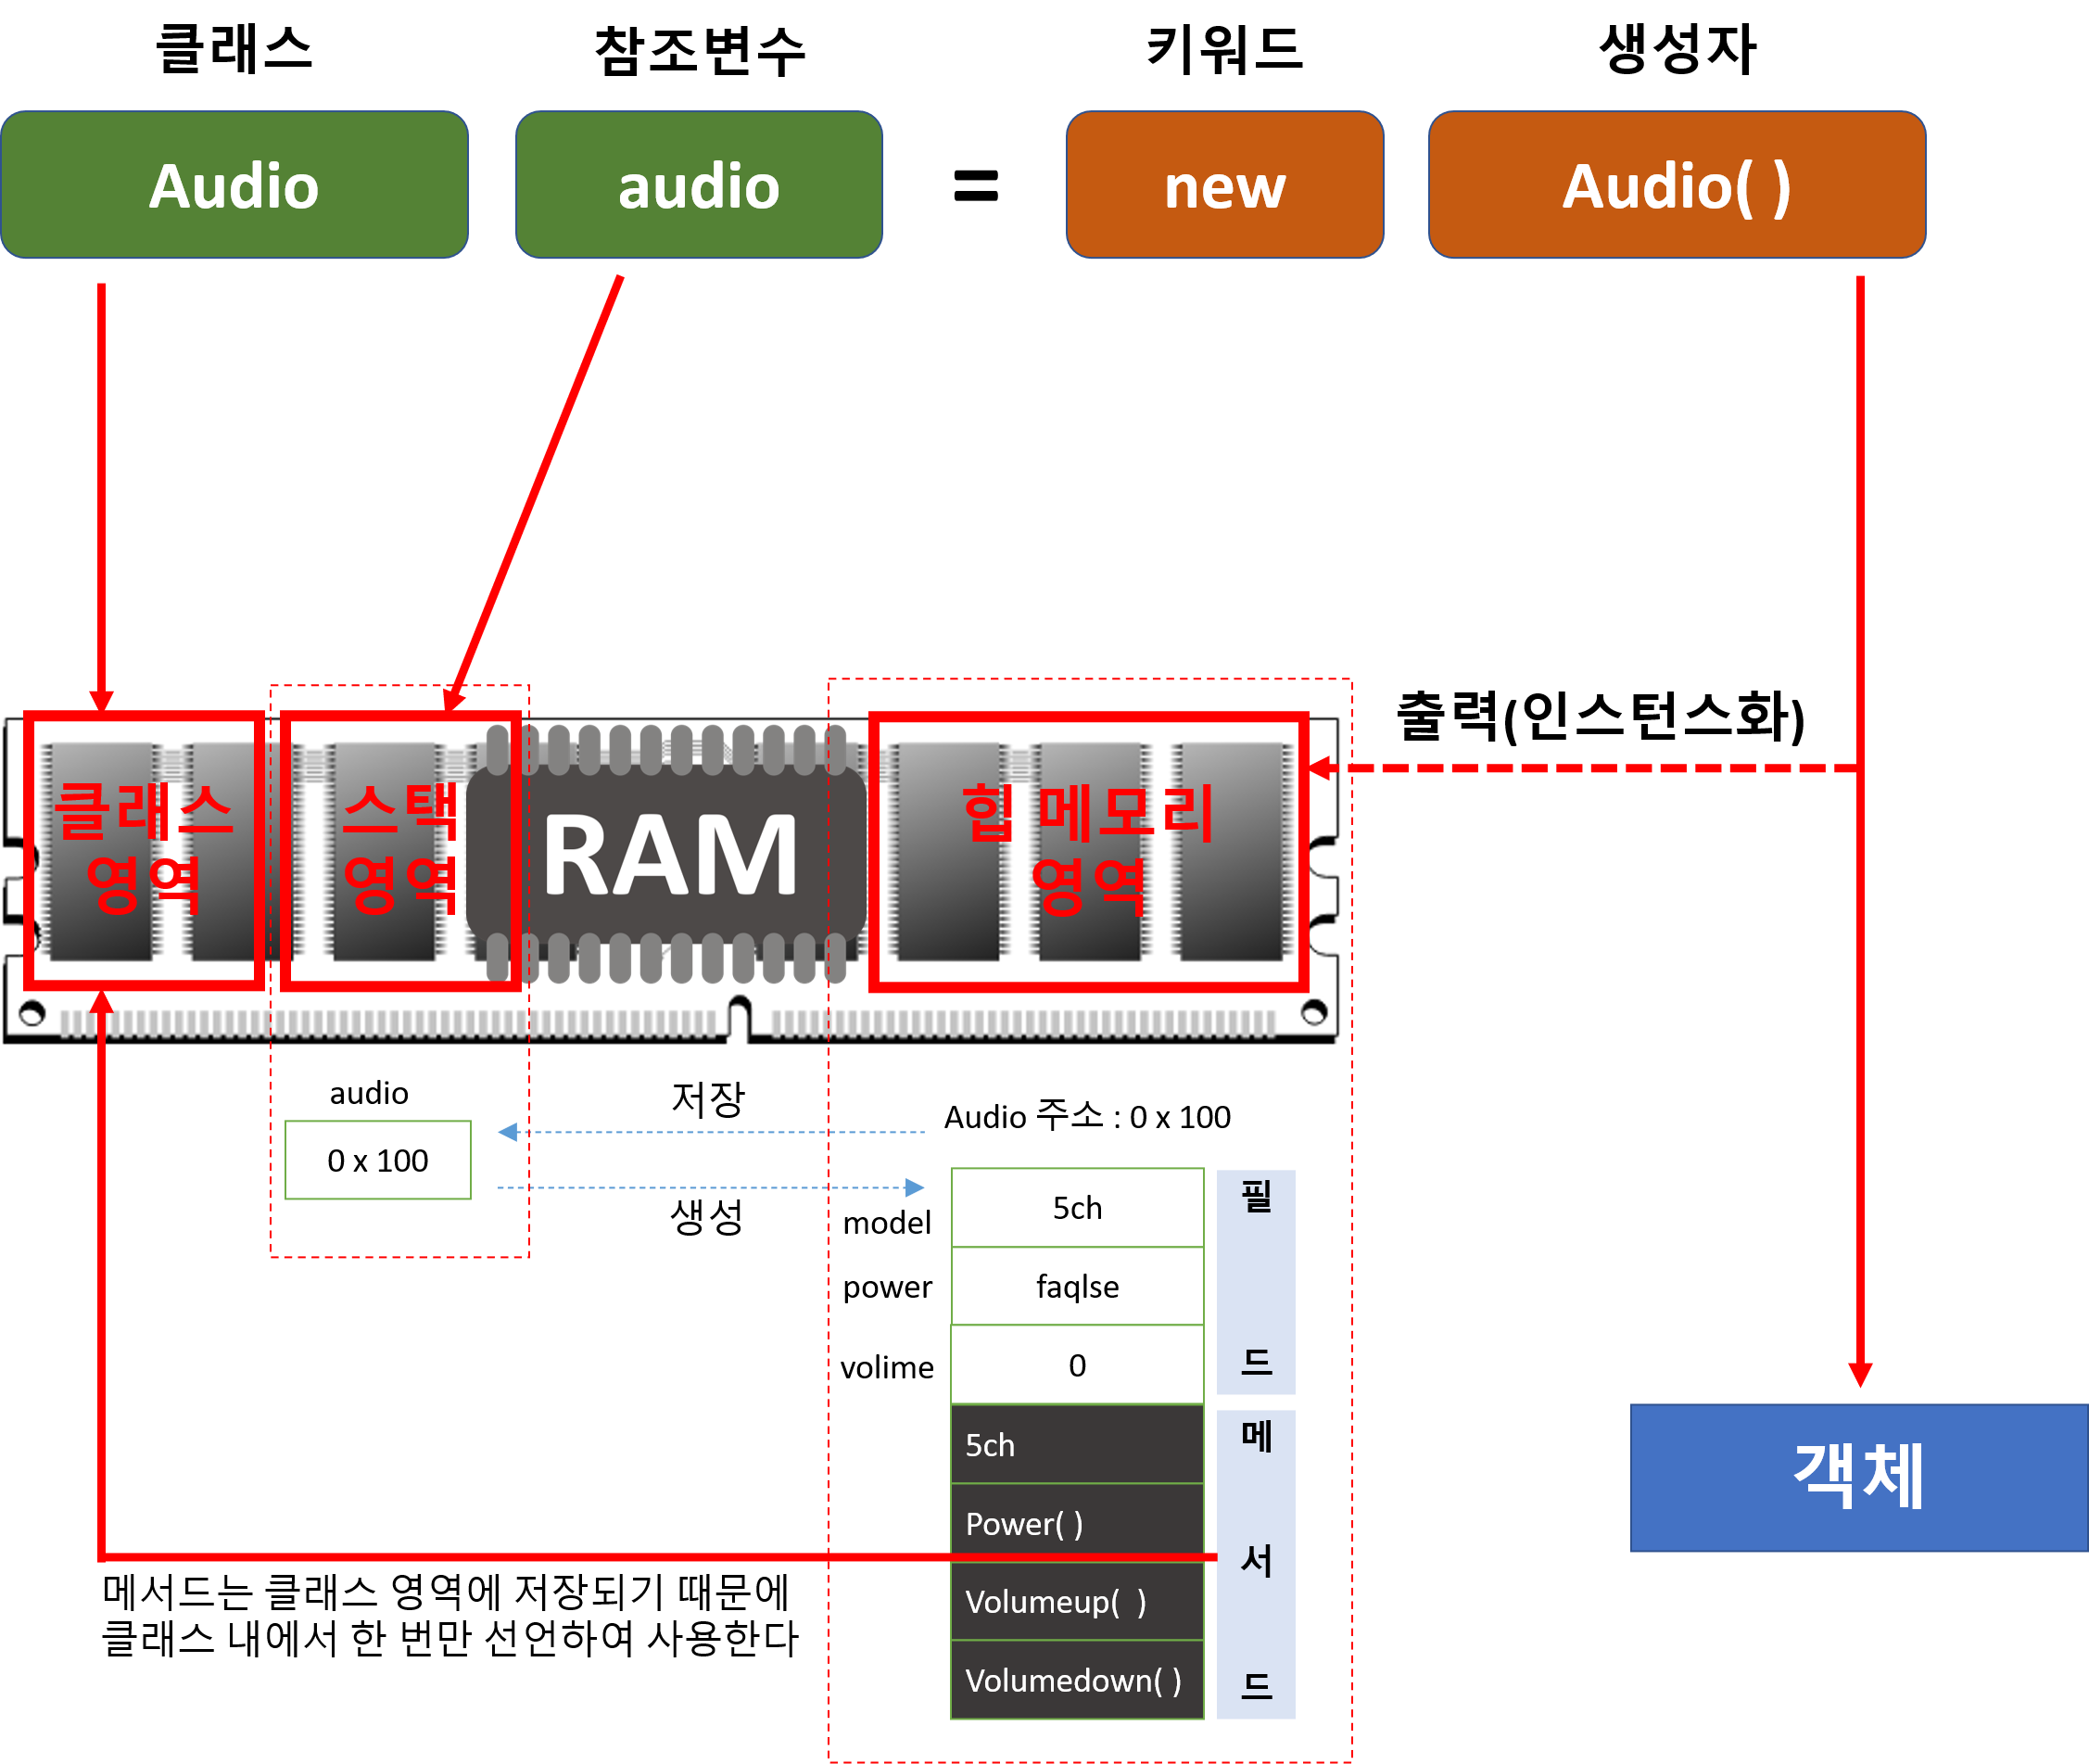Image resolution: width=2089 pixels, height=1764 pixels.
Task: Click the white 0 field cell
Action: (x=1076, y=1365)
